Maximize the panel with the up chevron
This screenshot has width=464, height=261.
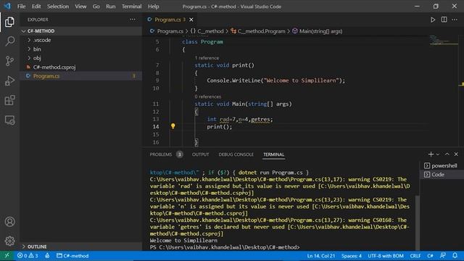[x=447, y=154]
